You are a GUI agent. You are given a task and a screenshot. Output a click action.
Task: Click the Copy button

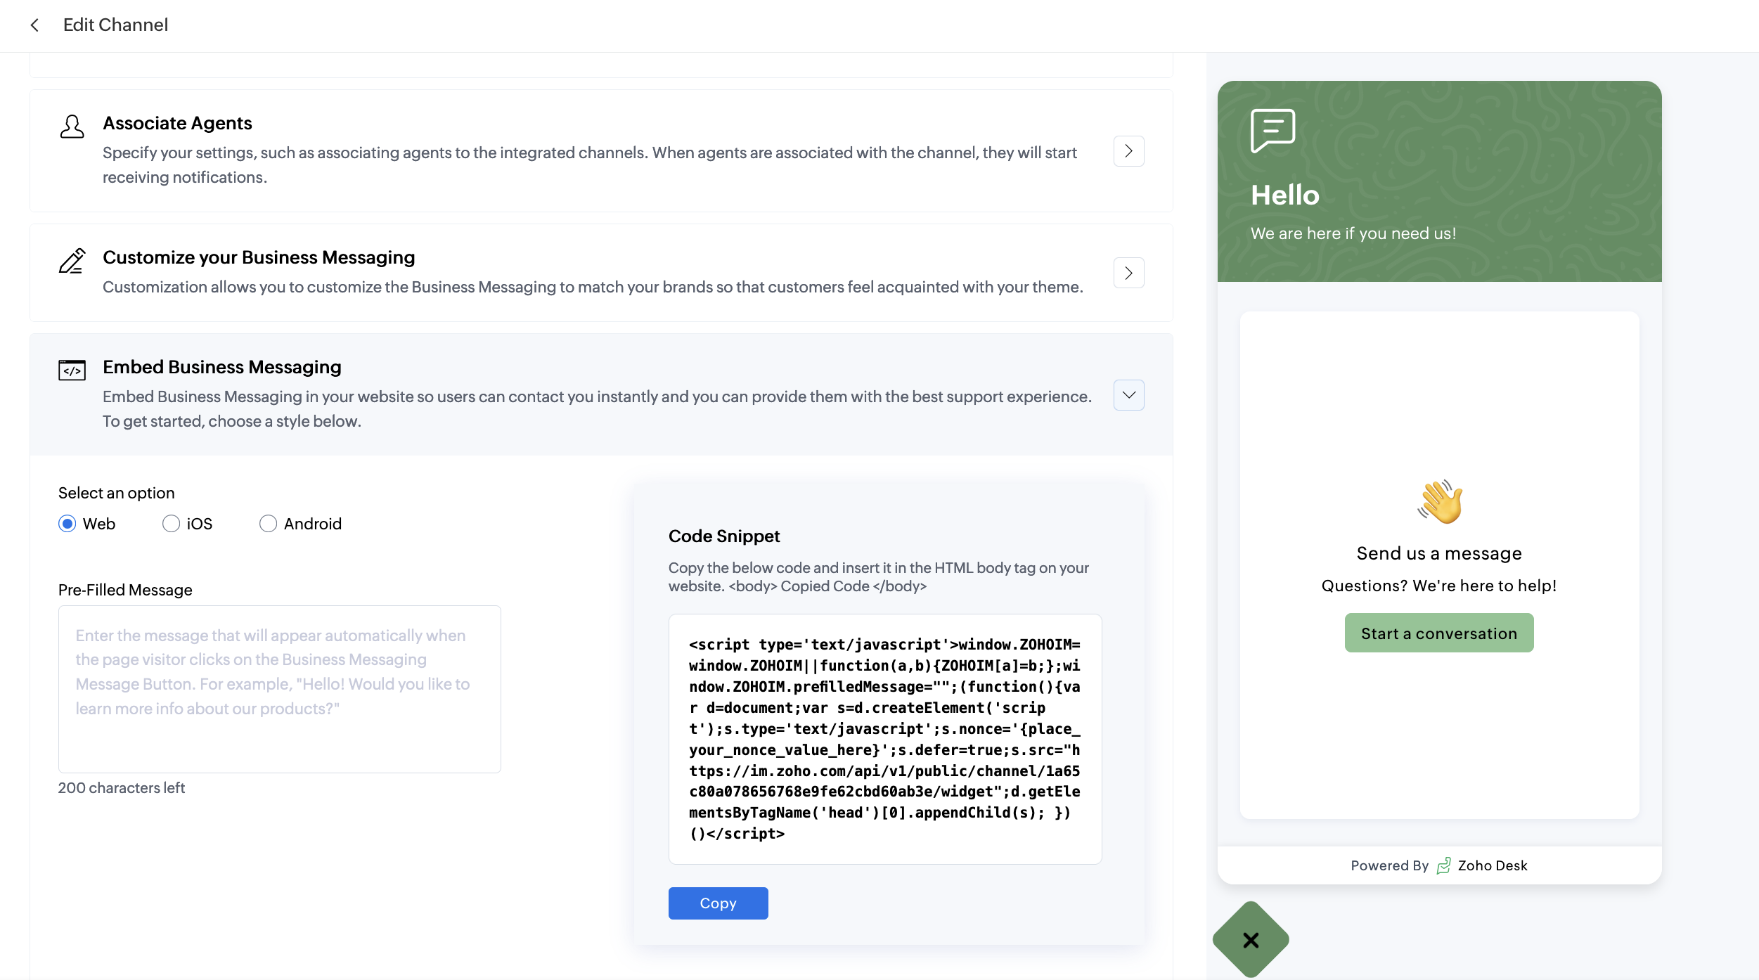718,903
